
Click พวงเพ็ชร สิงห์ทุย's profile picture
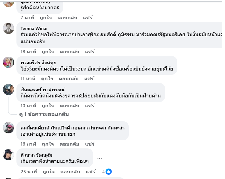point(9,62)
